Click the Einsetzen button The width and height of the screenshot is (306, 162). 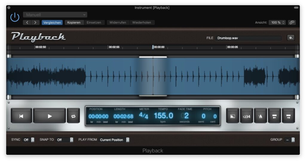pyautogui.click(x=94, y=22)
